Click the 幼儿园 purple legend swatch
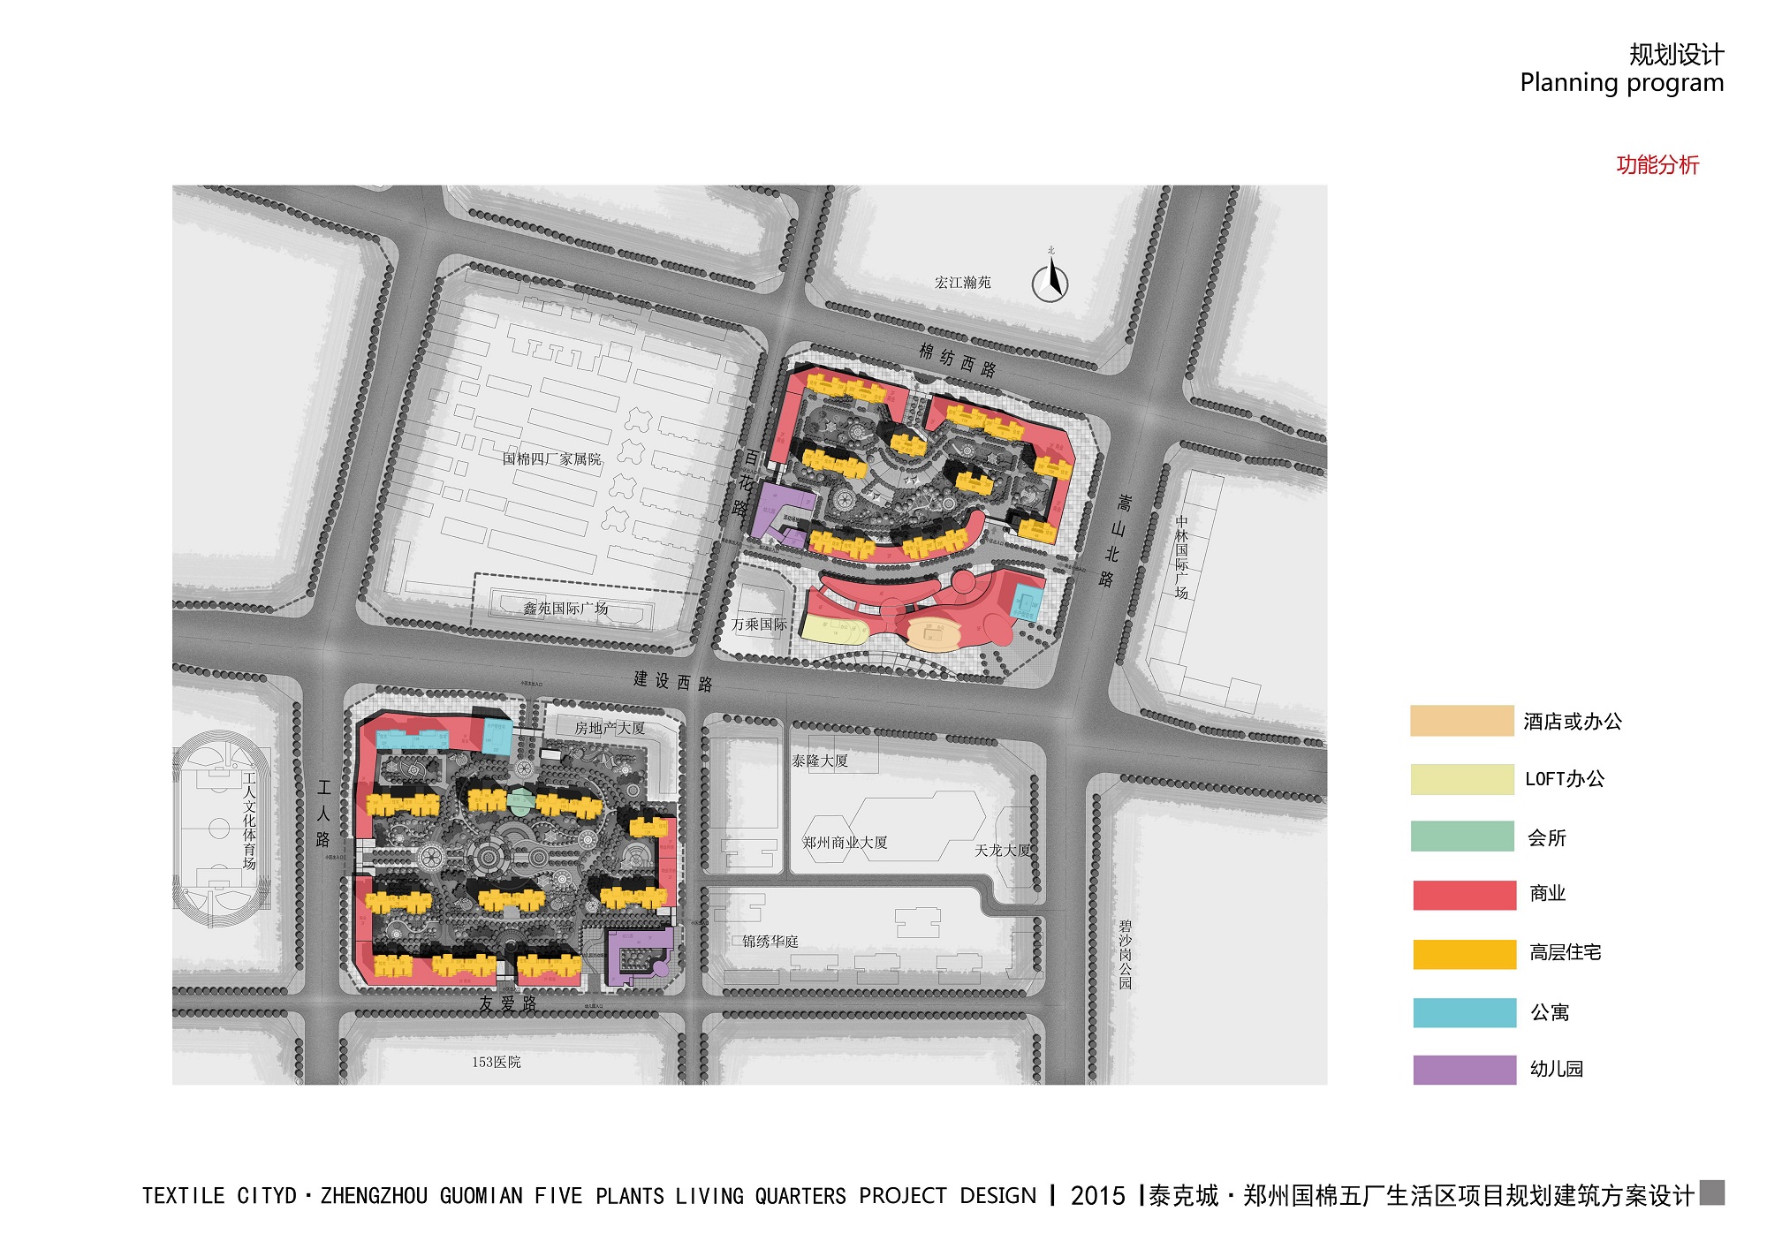Viewport: 1767px width, 1249px height. tap(1463, 1070)
